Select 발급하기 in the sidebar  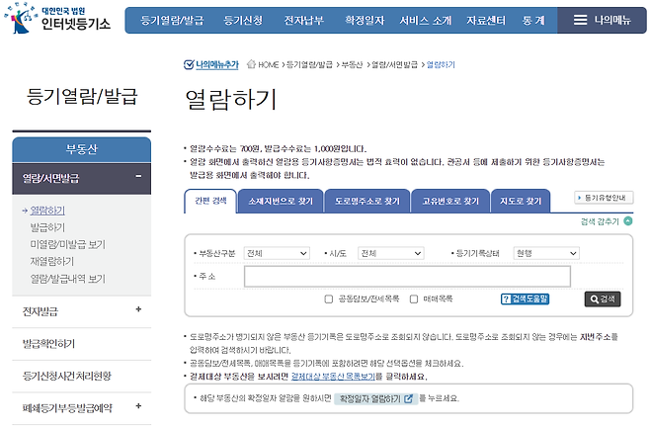tap(47, 227)
